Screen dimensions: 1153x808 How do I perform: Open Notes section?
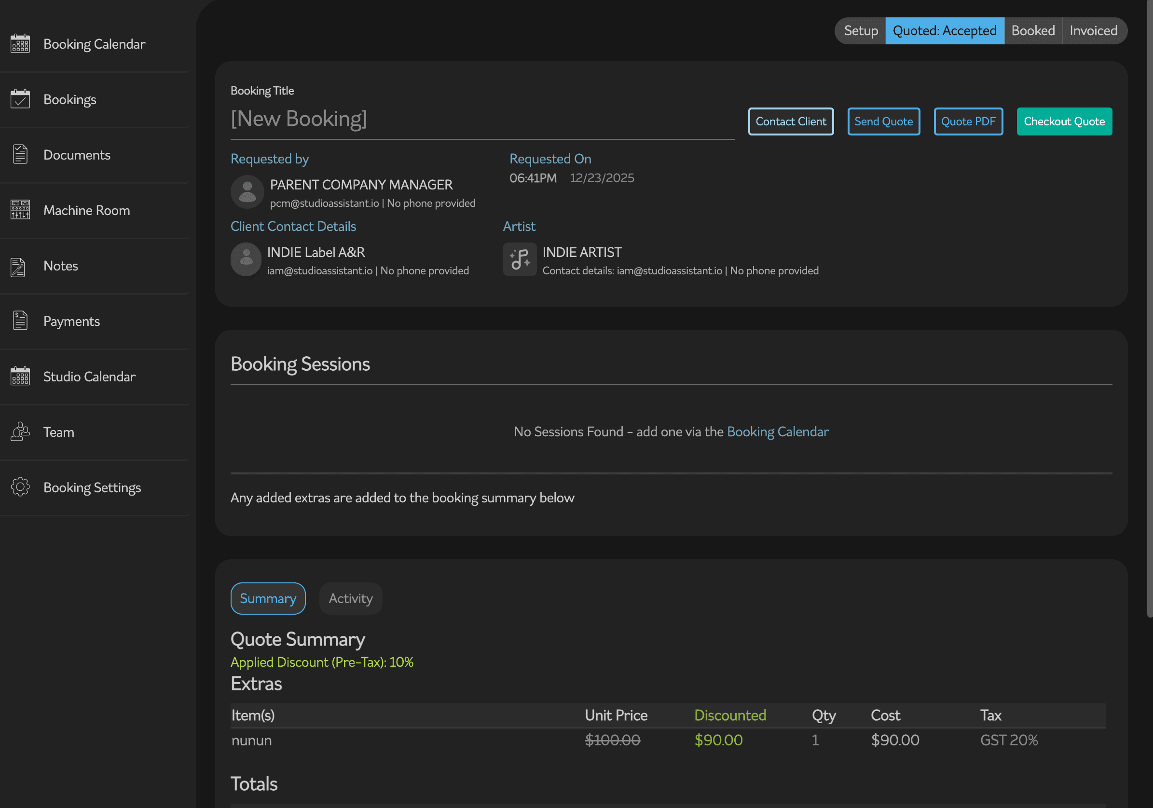coord(95,266)
